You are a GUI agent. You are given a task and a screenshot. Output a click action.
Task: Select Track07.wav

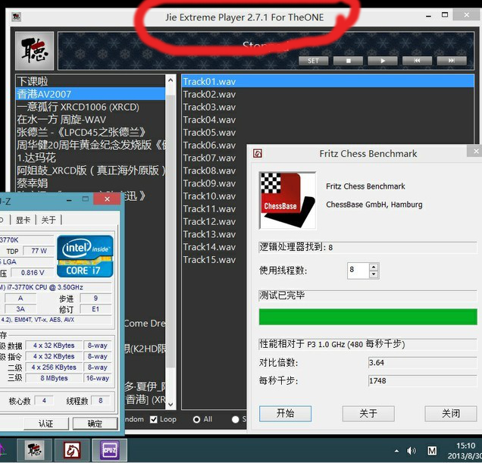click(214, 158)
